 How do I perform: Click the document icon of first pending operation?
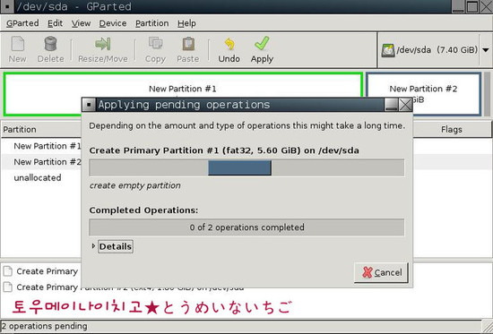8,271
